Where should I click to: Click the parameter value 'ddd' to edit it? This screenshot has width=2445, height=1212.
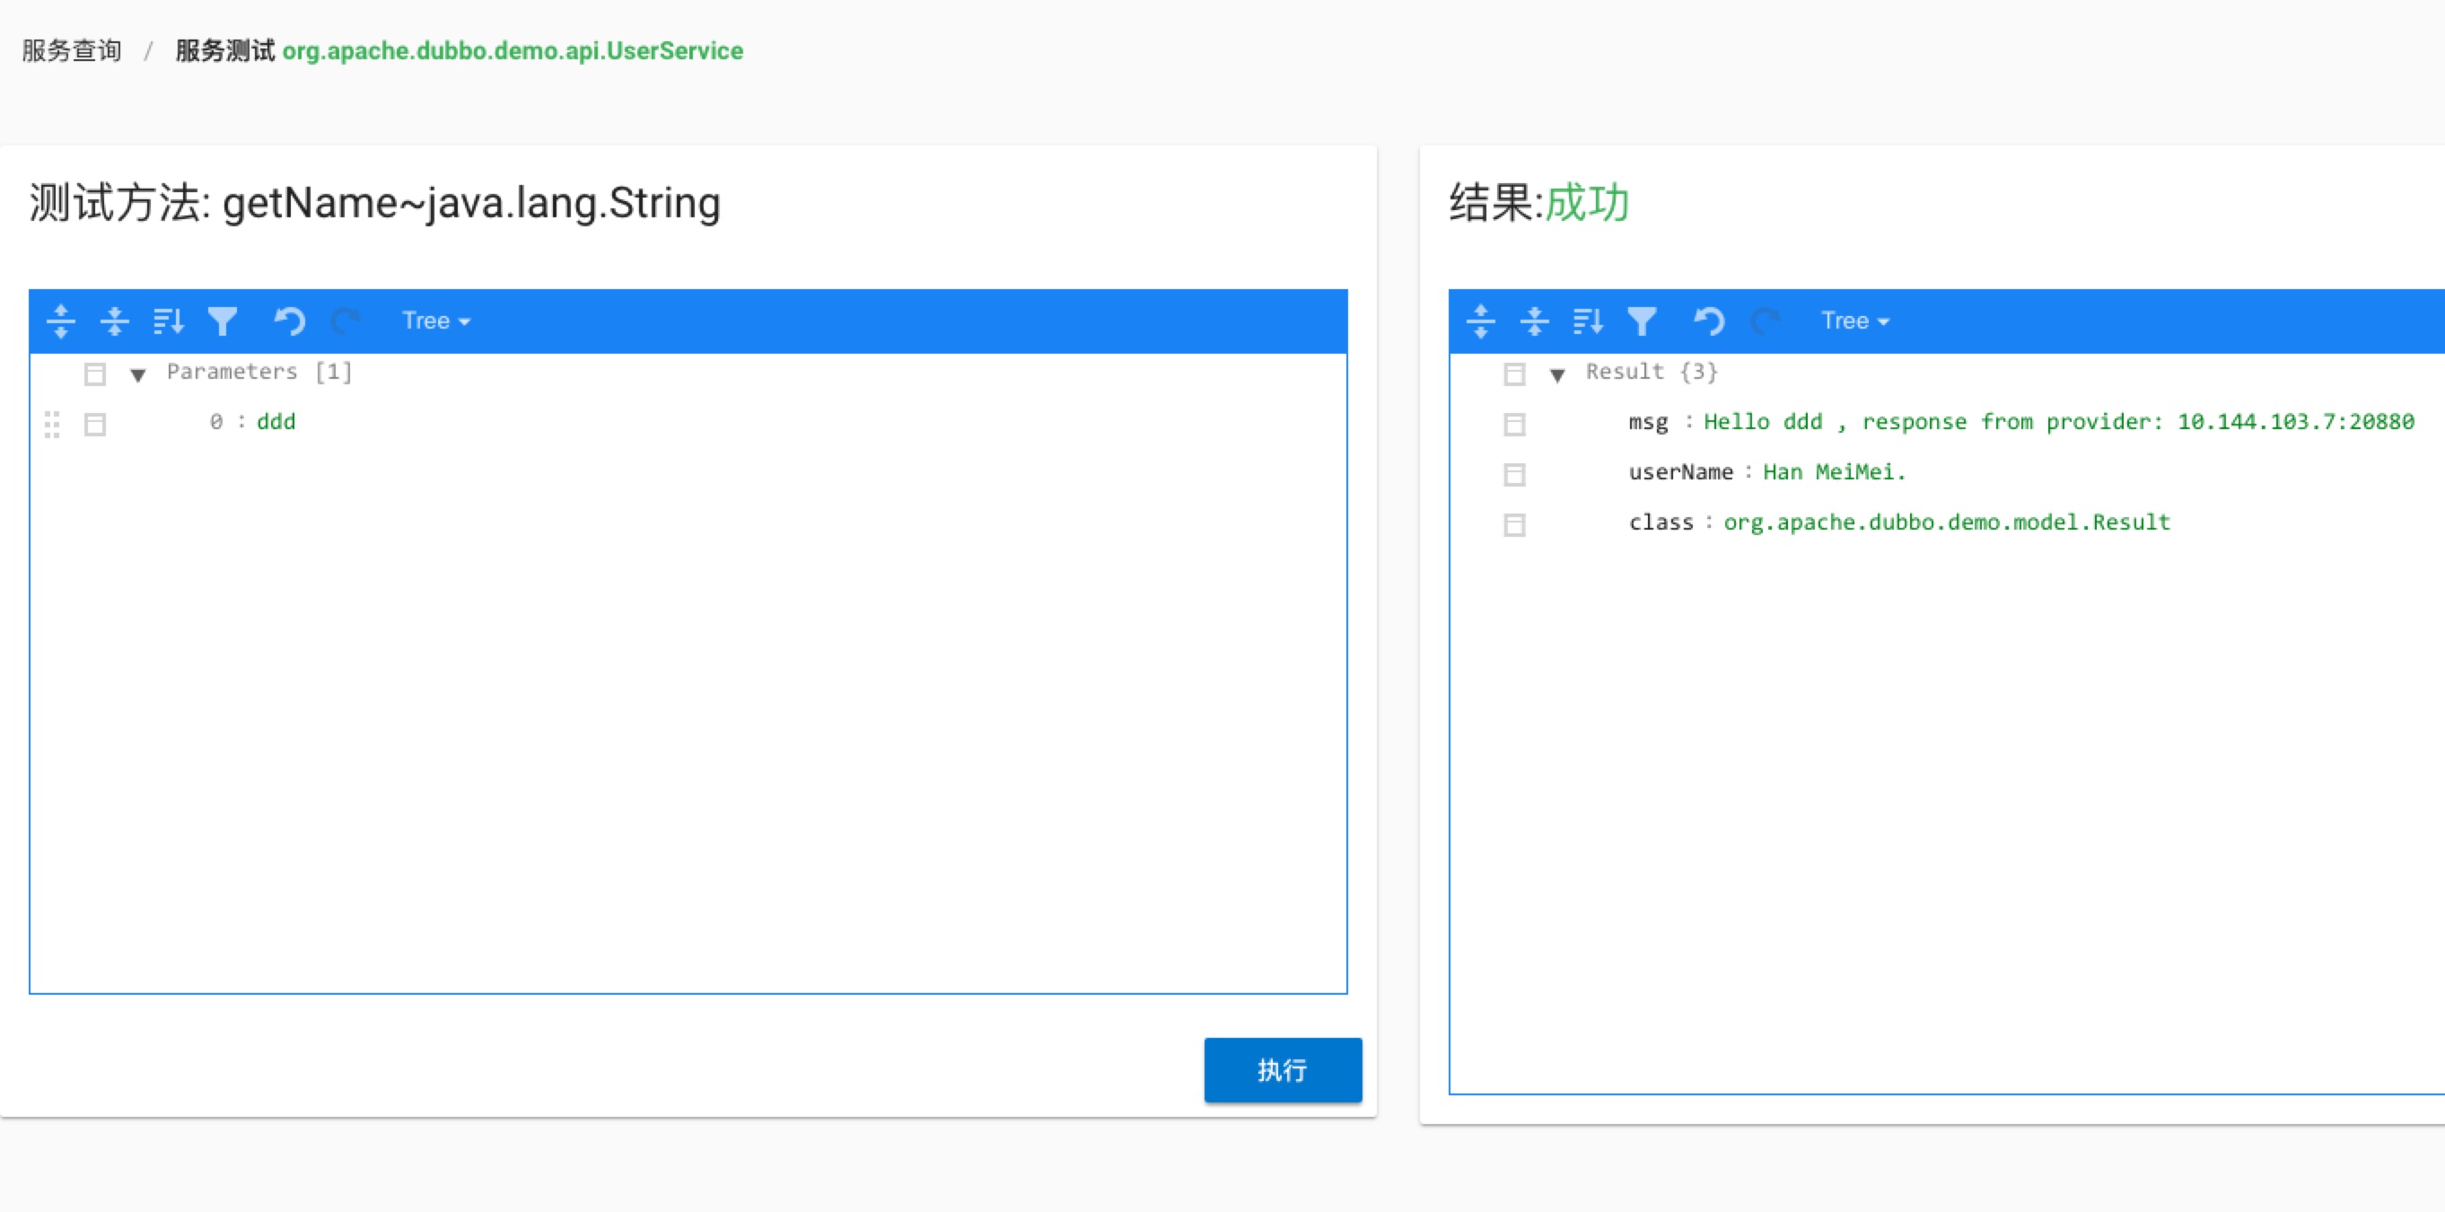click(x=276, y=421)
